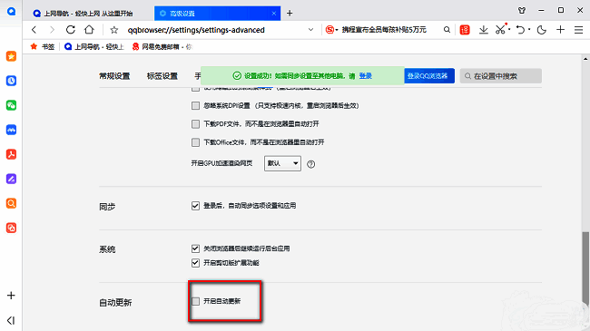This screenshot has height=331, width=590.
Task: Toggle night mode moon icon
Action: click(x=542, y=30)
